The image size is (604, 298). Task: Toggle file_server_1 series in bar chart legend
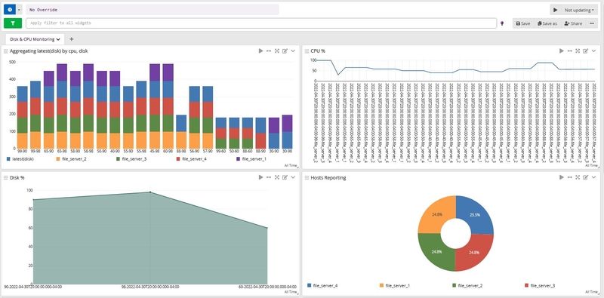click(x=251, y=158)
